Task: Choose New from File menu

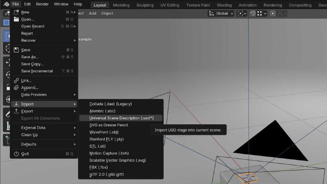Action: (x=44, y=12)
